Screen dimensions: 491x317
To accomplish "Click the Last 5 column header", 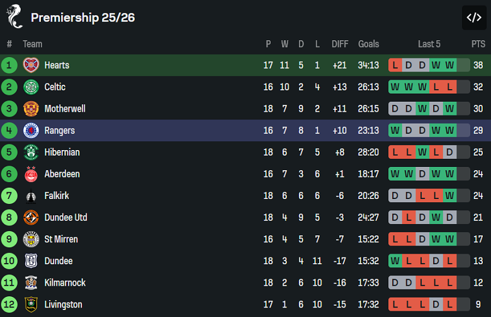I will (x=429, y=44).
